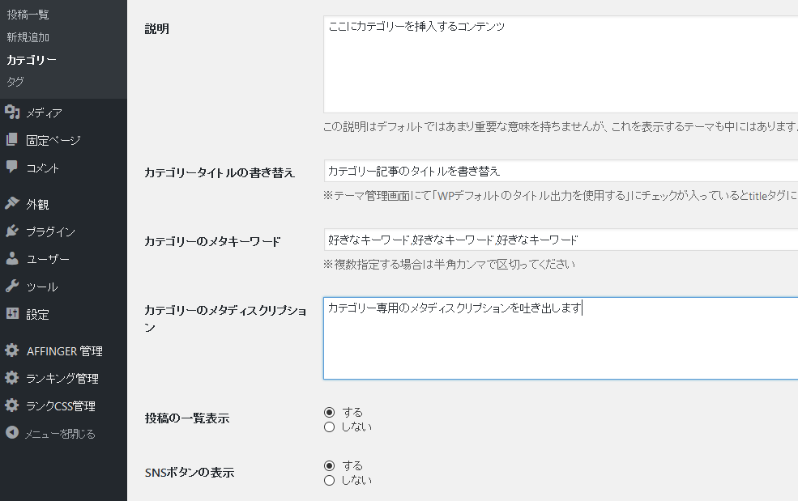The image size is (798, 501).
Task: Click the コメント speech bubble icon
Action: 12,167
